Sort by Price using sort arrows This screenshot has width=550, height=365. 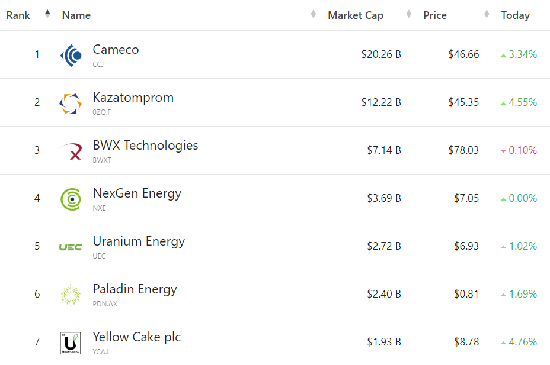tap(487, 15)
